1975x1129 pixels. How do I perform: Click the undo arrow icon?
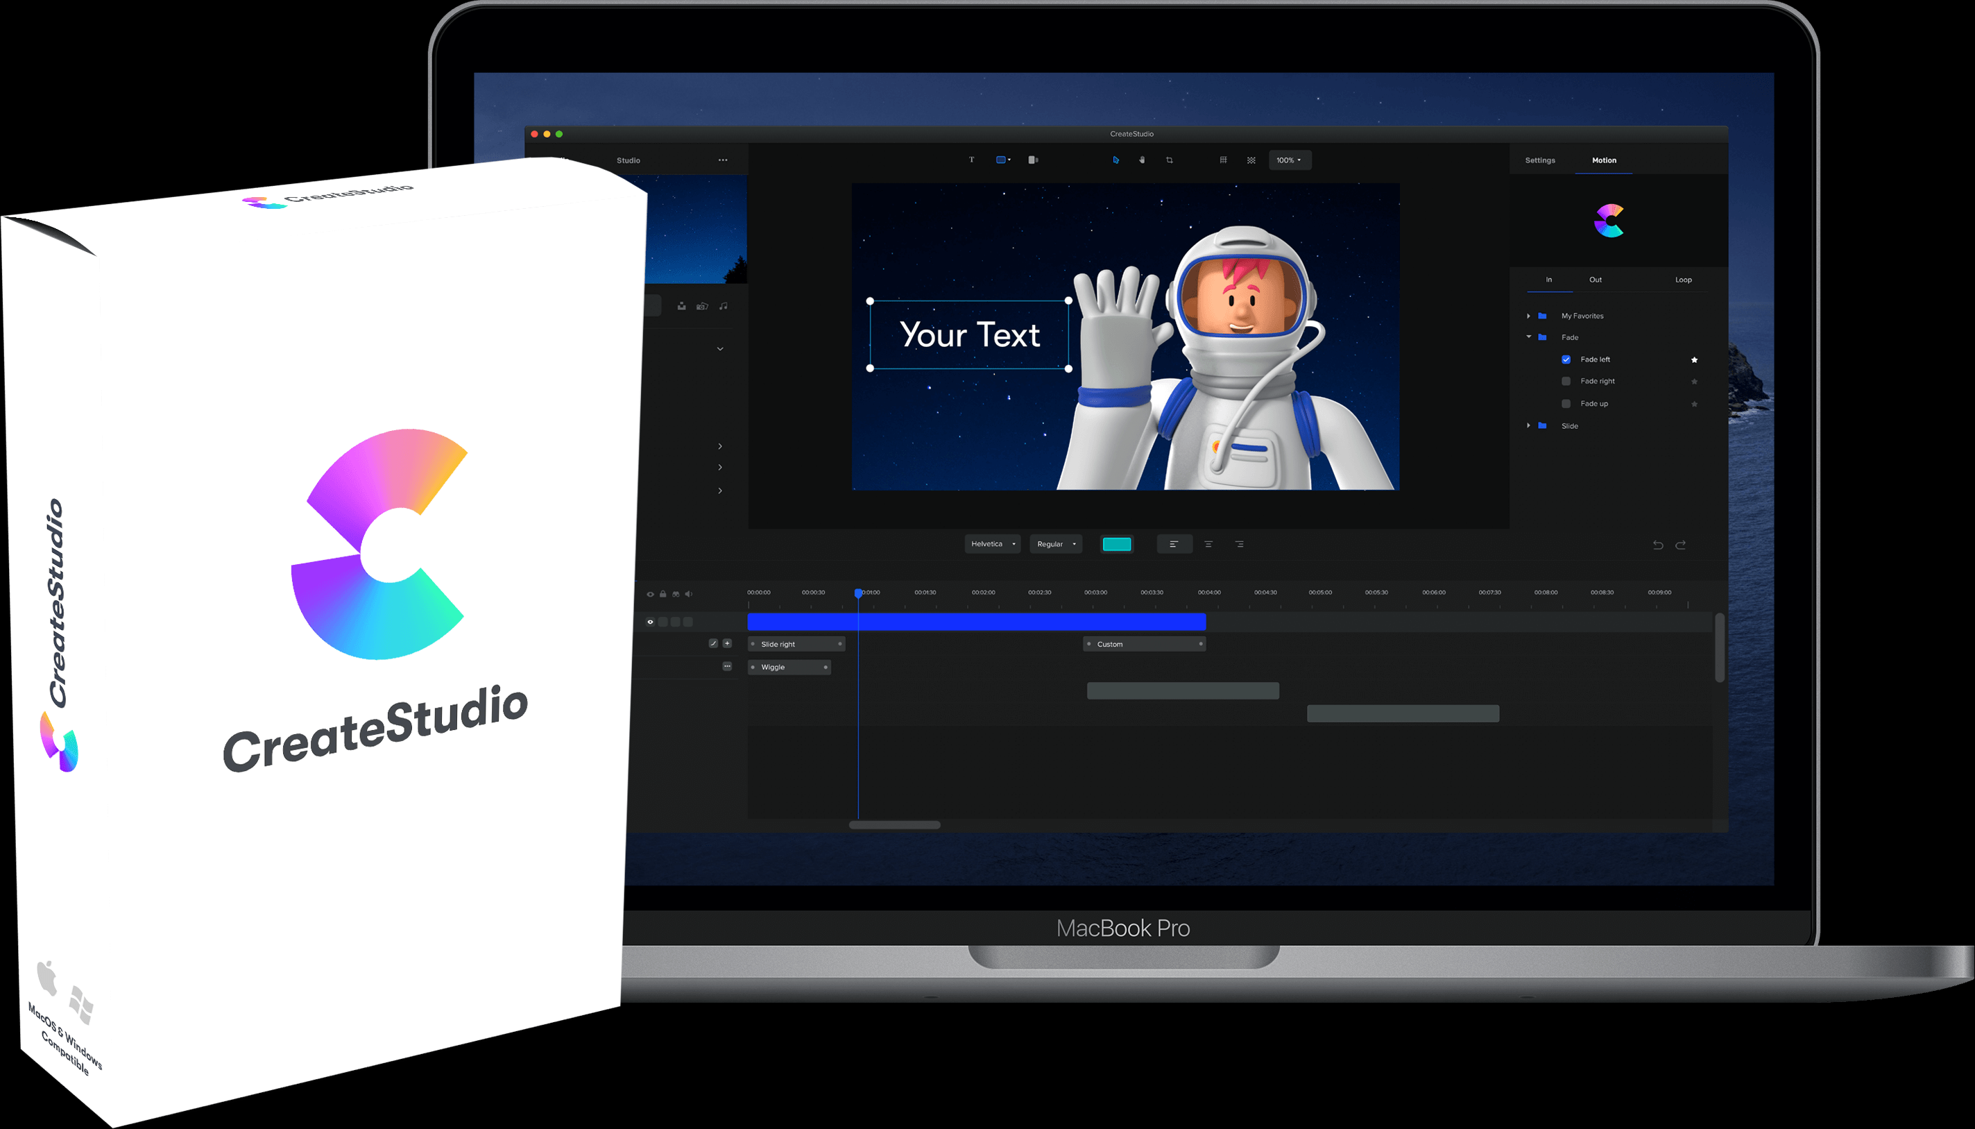(1658, 545)
